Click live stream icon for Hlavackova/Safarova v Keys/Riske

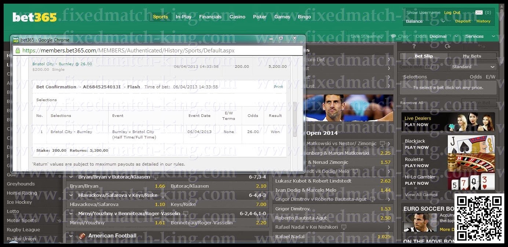pos(163,195)
